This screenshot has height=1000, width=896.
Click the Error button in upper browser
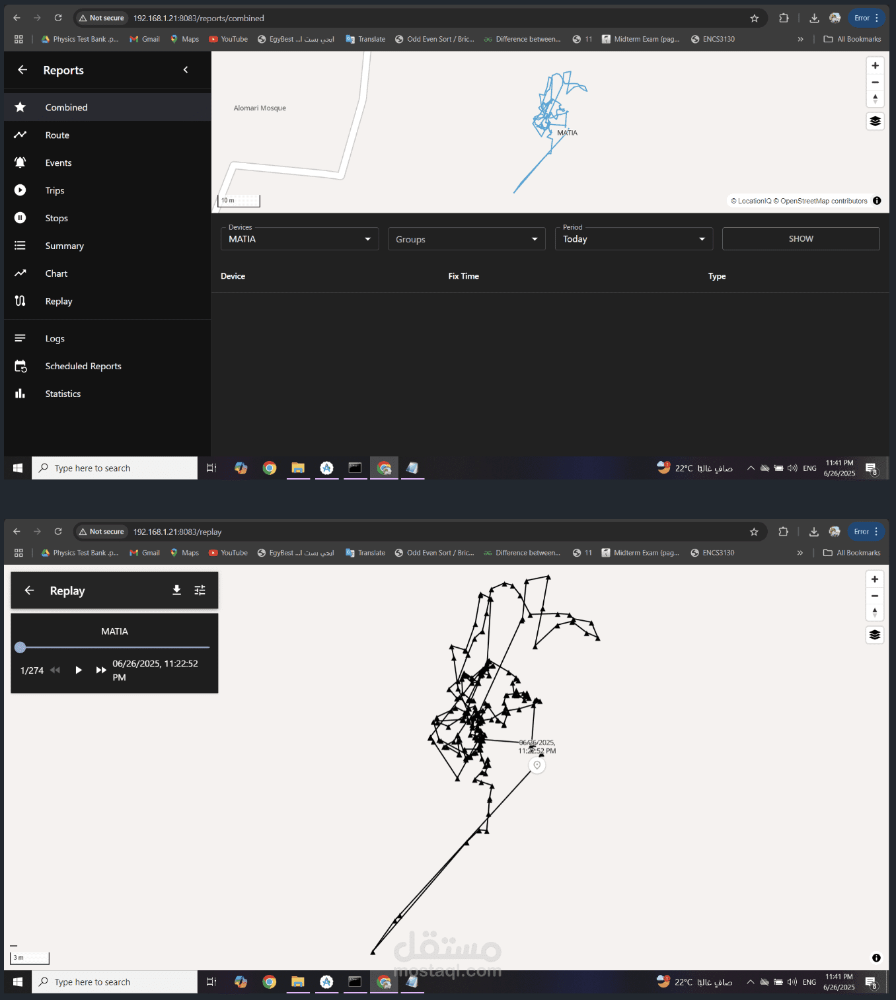pos(866,18)
